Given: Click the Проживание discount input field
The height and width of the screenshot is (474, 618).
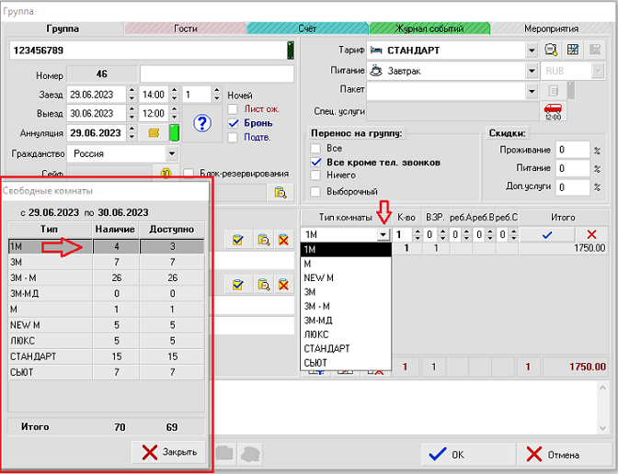Looking at the screenshot, I should click(x=572, y=150).
